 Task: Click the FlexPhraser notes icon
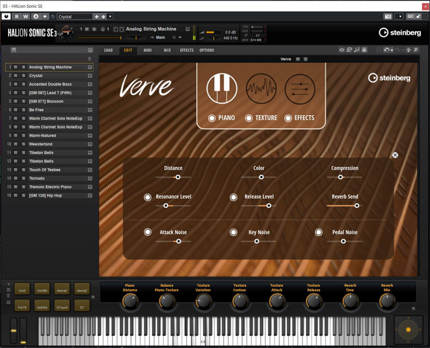coord(357,50)
